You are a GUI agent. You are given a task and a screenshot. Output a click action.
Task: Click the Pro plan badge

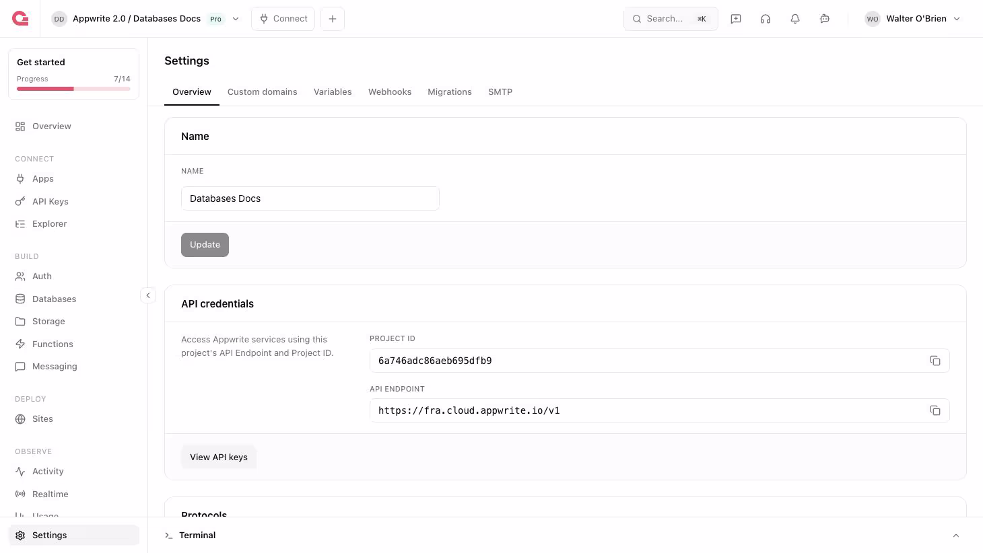click(x=215, y=19)
